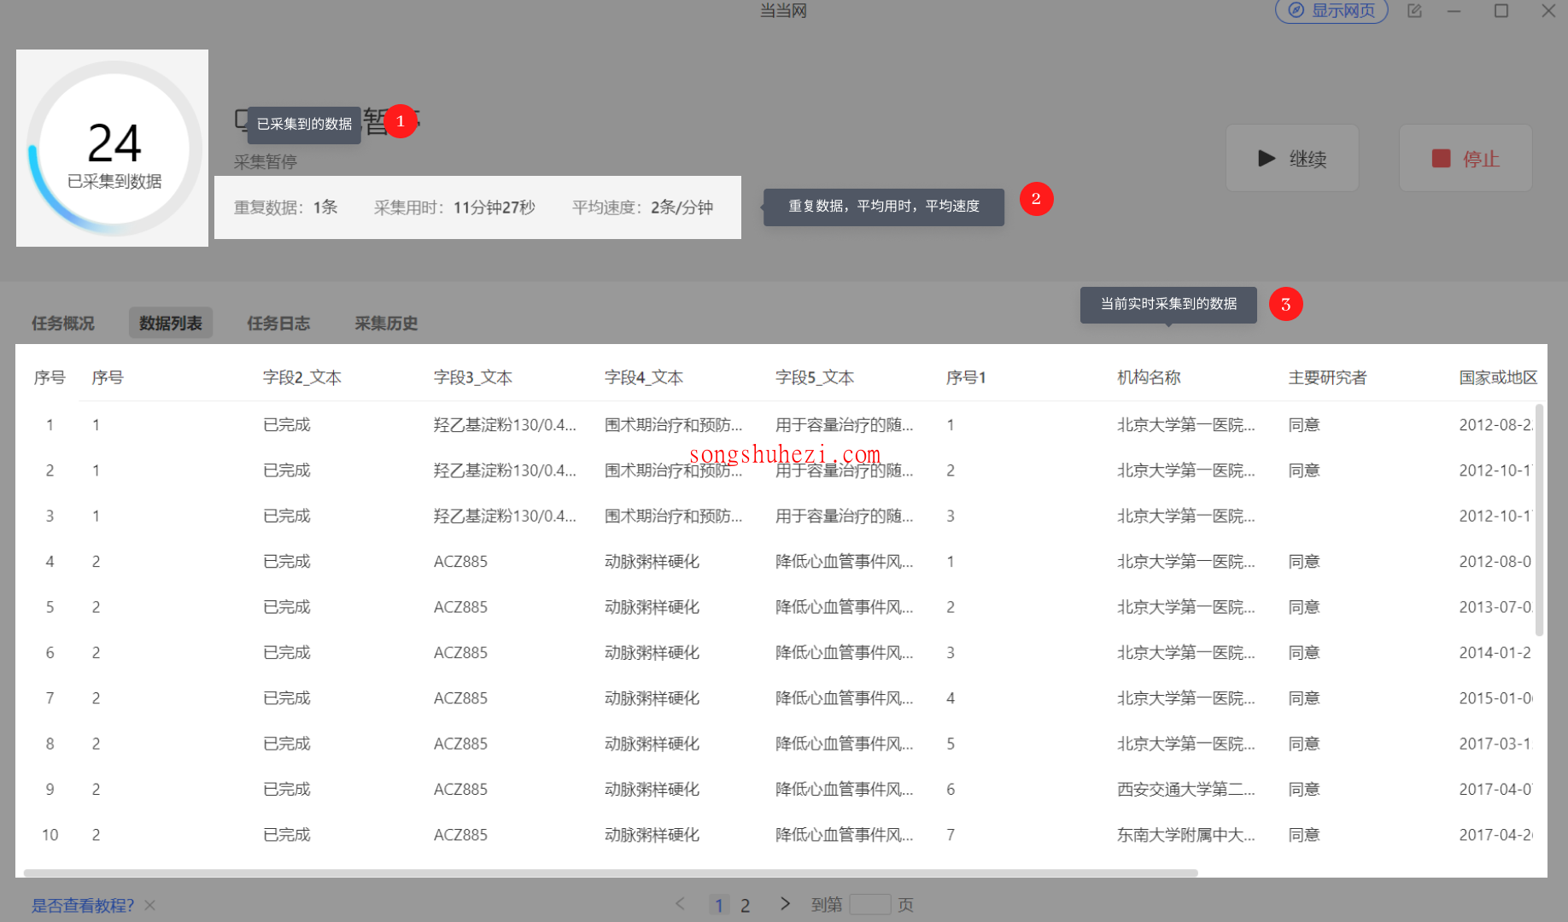Click the 重复数据: 1条 statistic
The width and height of the screenshot is (1568, 922).
click(x=286, y=207)
